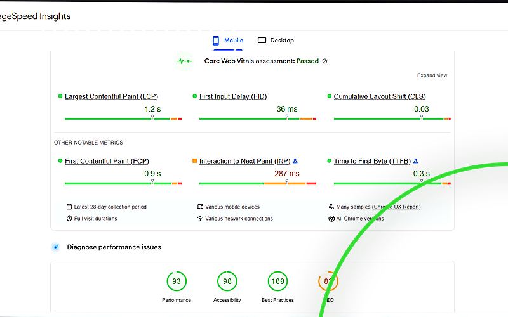Viewport: 508px width, 317px height.
Task: Switch to the Mobile tab
Action: click(x=228, y=41)
